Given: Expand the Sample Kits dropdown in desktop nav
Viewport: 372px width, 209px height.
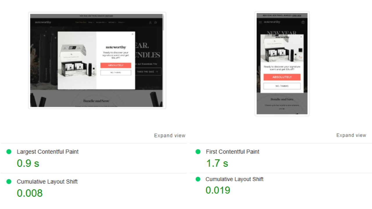Looking at the screenshot, I should tap(101, 22).
